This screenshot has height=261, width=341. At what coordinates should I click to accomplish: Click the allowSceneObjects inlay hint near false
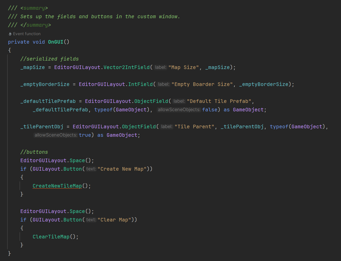click(179, 110)
